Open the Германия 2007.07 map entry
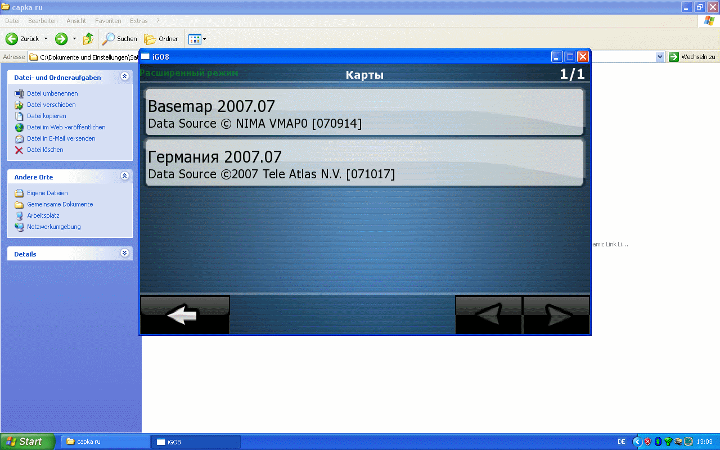The image size is (720, 450). tap(364, 163)
